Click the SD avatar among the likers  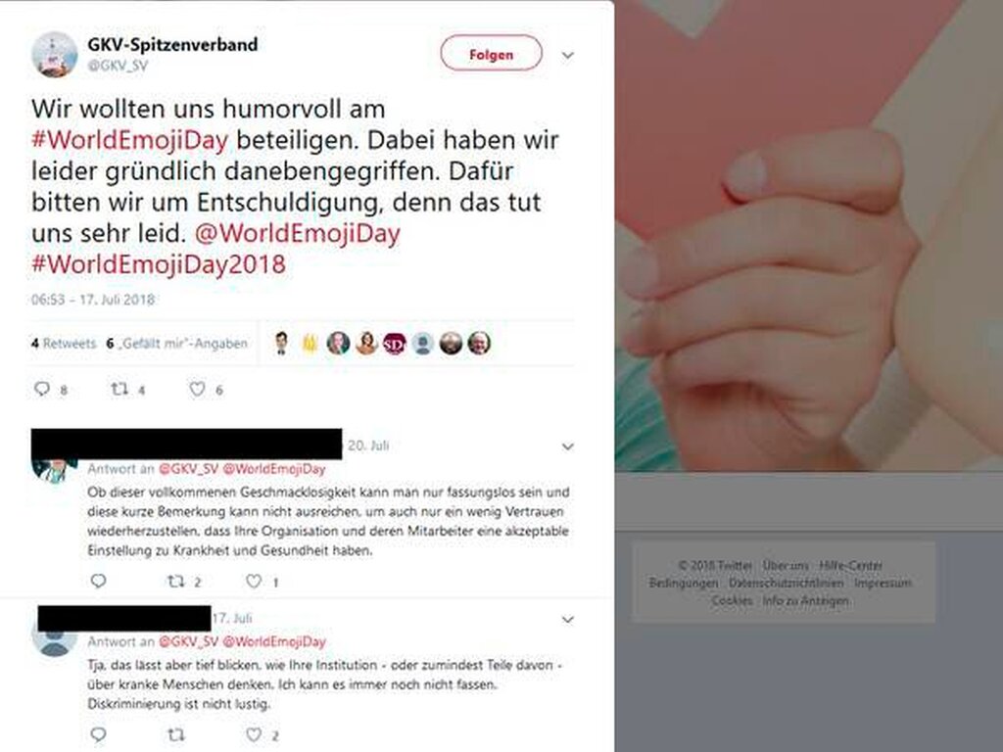(x=394, y=344)
